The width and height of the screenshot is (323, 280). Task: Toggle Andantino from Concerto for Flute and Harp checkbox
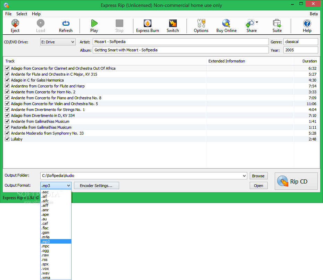coord(7,86)
